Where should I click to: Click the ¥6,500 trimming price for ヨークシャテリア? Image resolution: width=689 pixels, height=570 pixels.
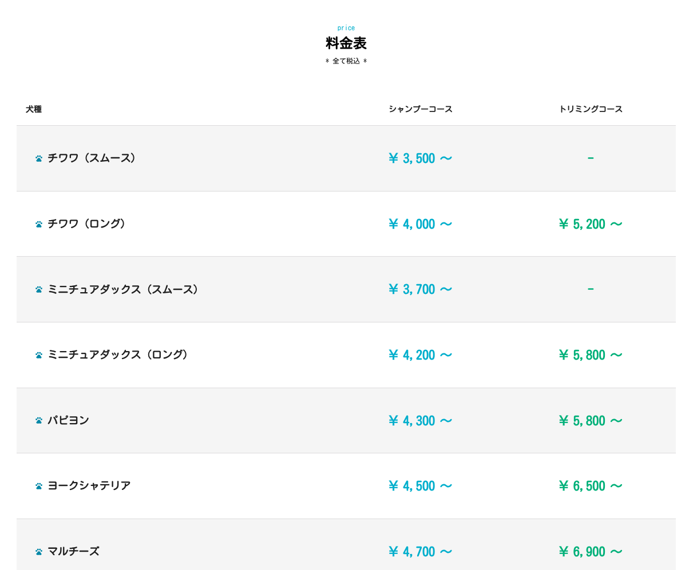tap(590, 486)
